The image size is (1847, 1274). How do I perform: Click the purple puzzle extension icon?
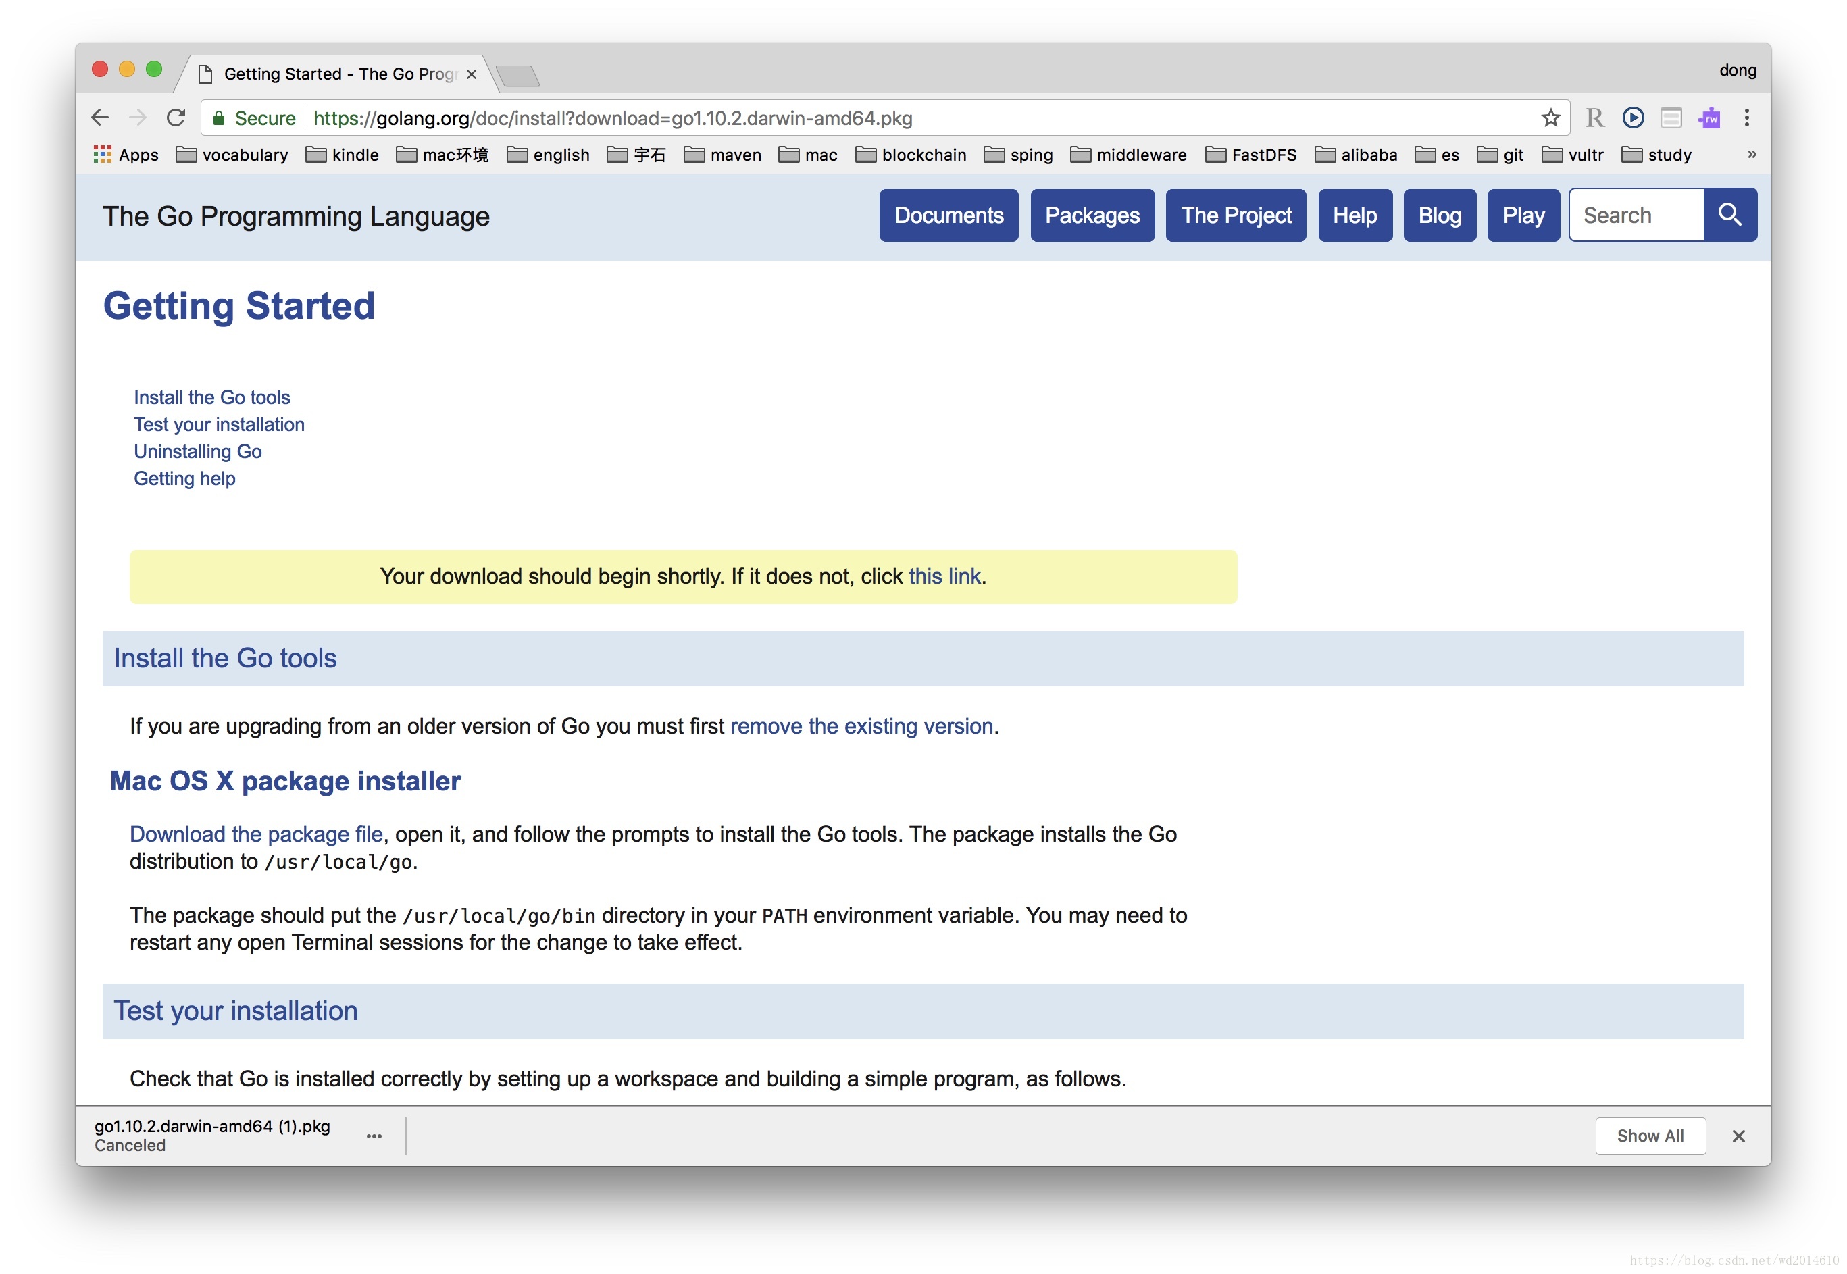(1709, 118)
